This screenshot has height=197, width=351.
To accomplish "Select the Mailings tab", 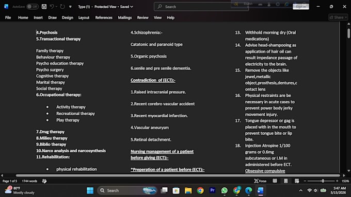I will pos(125,17).
